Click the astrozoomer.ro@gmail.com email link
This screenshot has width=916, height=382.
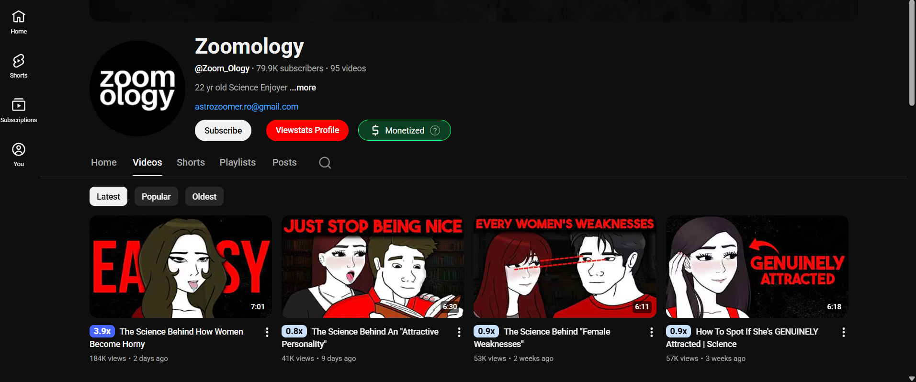247,107
